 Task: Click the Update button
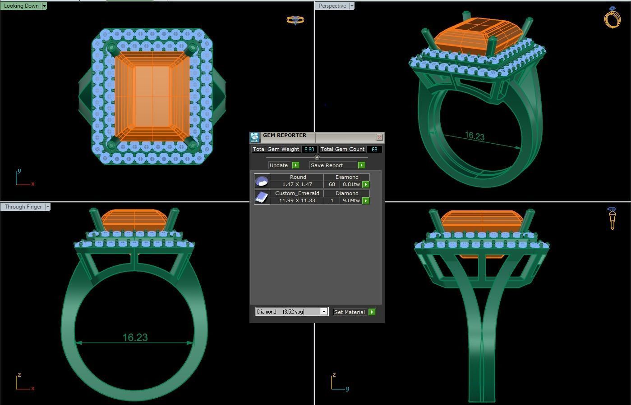point(279,165)
